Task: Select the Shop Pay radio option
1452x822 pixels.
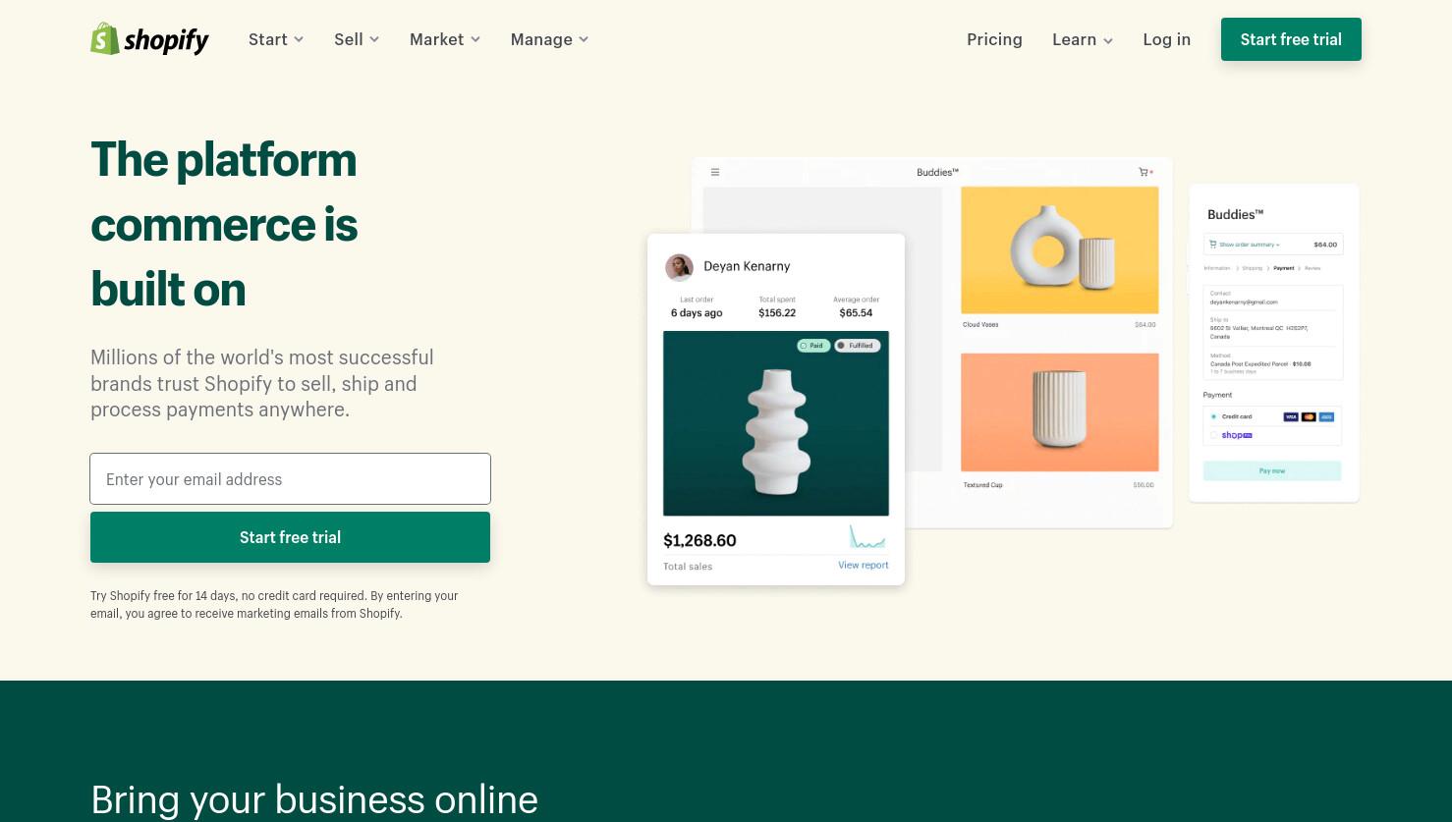Action: pos(1214,435)
